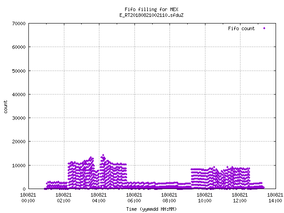
Task: Click the y-axis tick value 0
Action: coord(24,189)
